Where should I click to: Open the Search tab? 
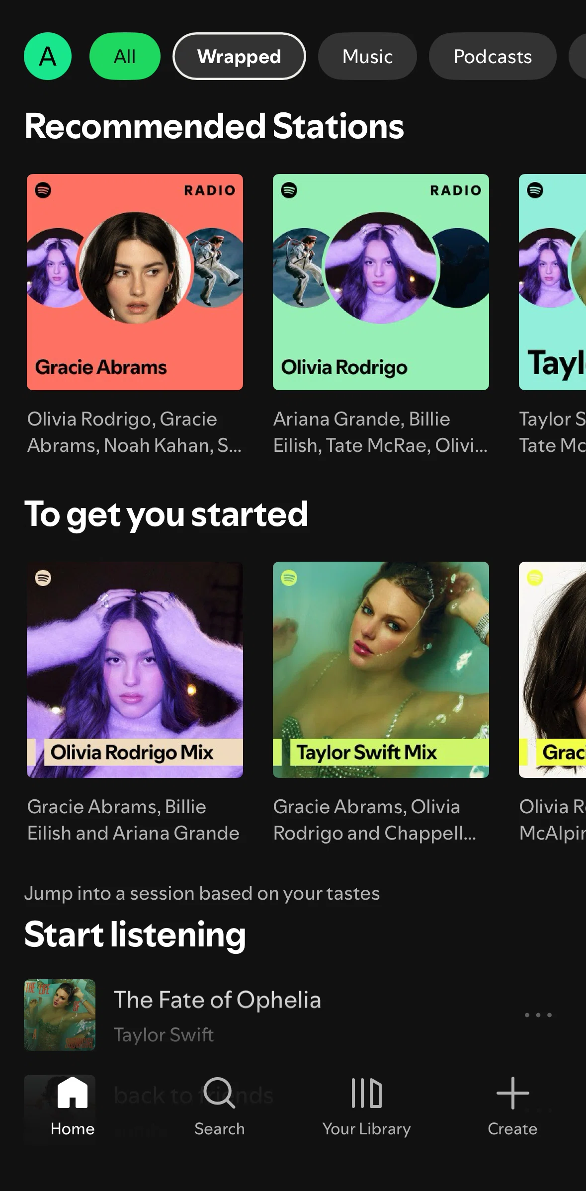(x=219, y=1106)
